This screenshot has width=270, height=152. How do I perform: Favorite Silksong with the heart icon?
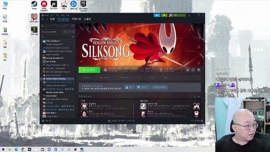pos(199,70)
